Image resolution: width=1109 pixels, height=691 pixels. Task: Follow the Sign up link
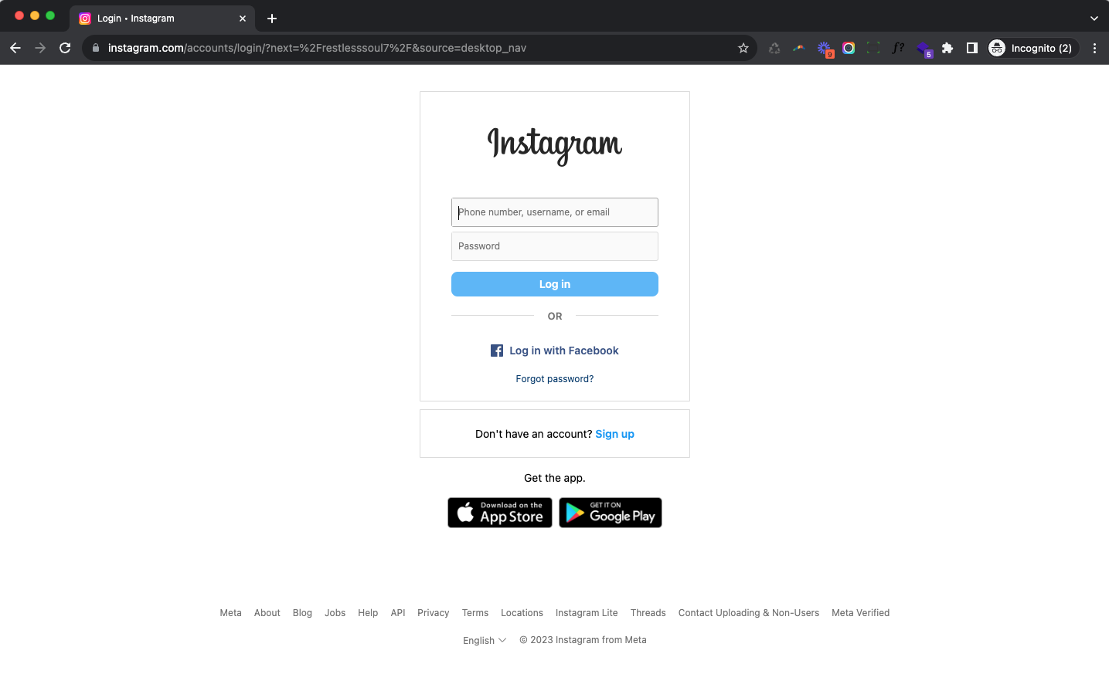pyautogui.click(x=614, y=434)
